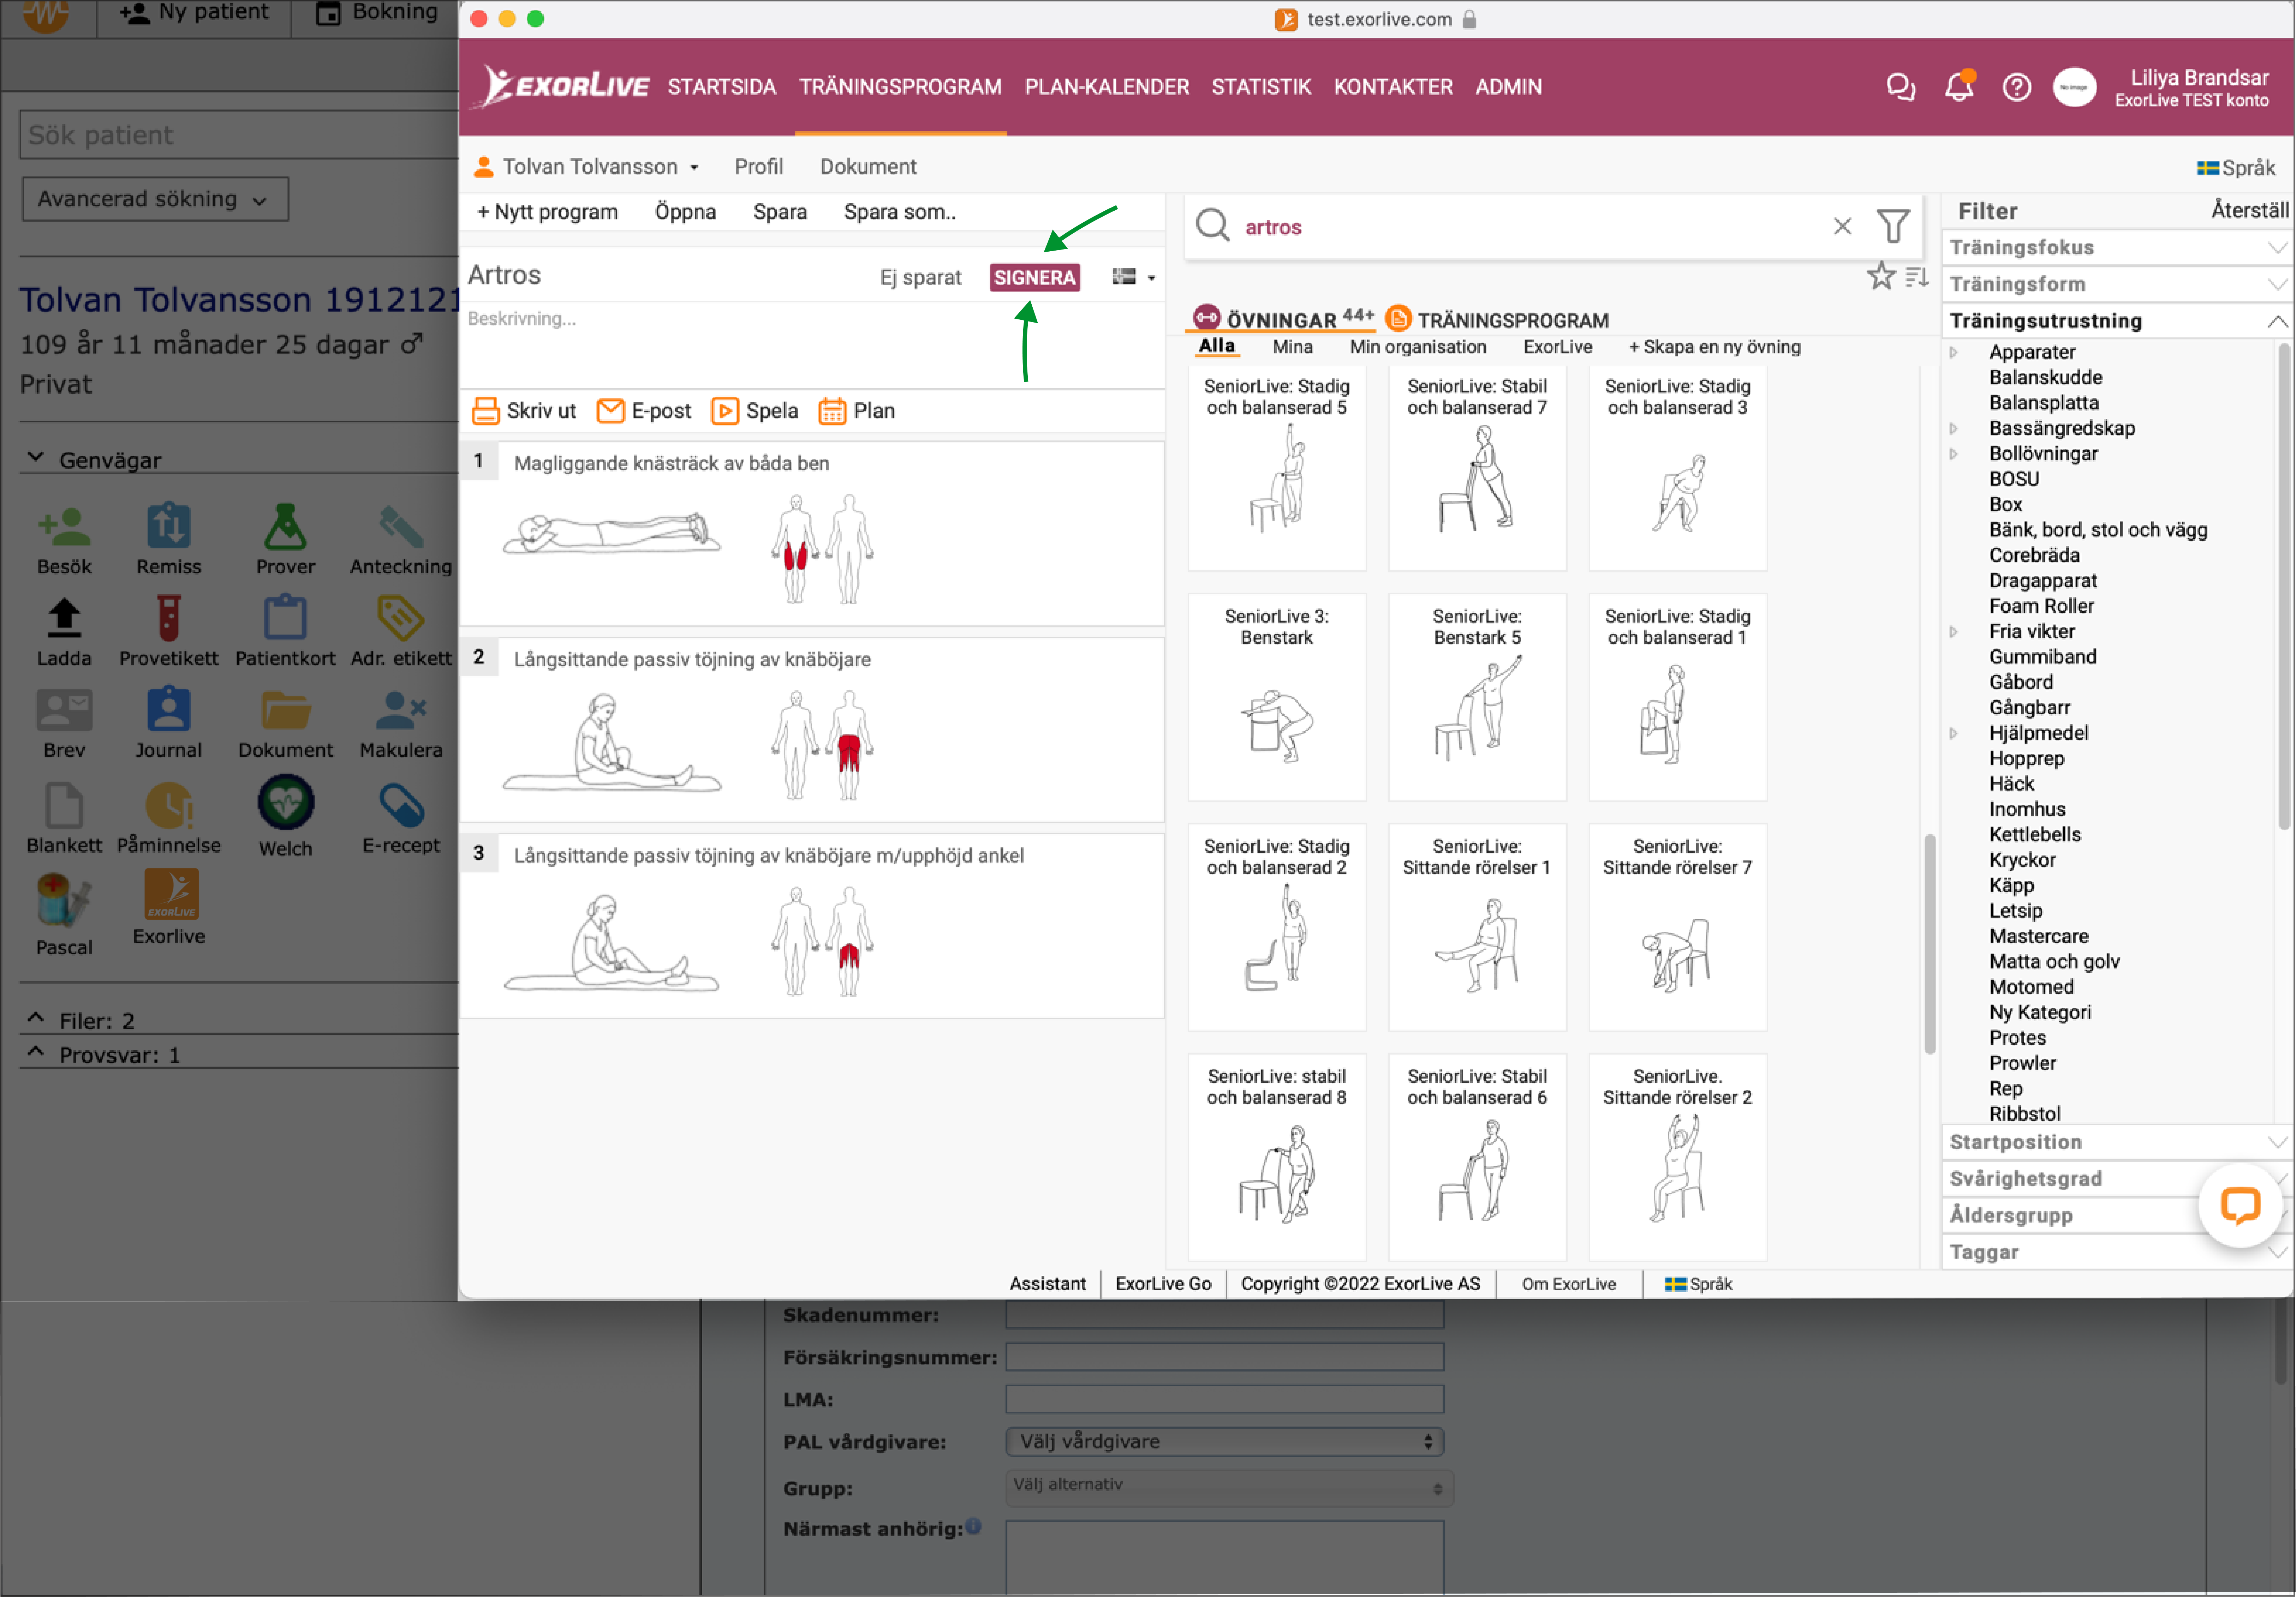Expand Fria vikter tree node
The width and height of the screenshot is (2296, 1597).
tap(1954, 632)
